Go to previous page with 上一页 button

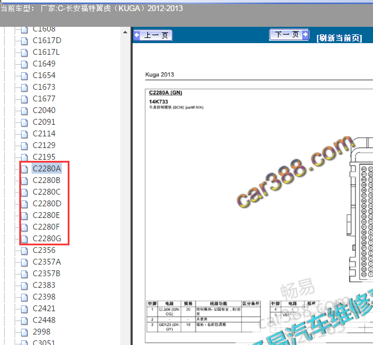click(x=153, y=36)
